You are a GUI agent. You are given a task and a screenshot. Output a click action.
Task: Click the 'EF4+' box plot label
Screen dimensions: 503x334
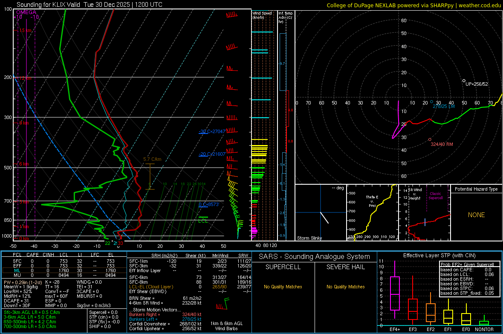pos(395,329)
